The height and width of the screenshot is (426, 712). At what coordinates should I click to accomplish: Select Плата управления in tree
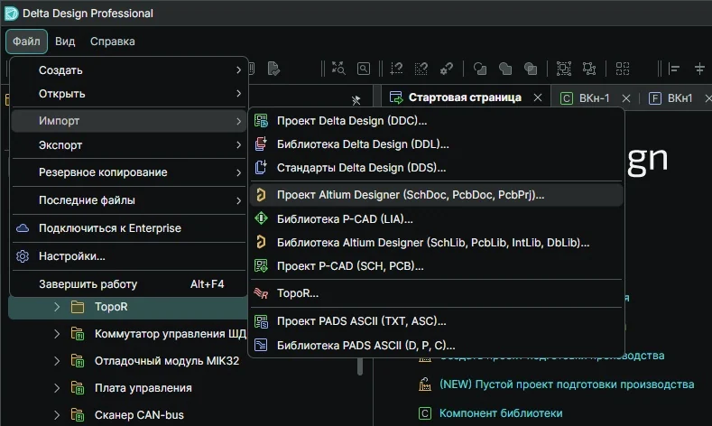143,388
